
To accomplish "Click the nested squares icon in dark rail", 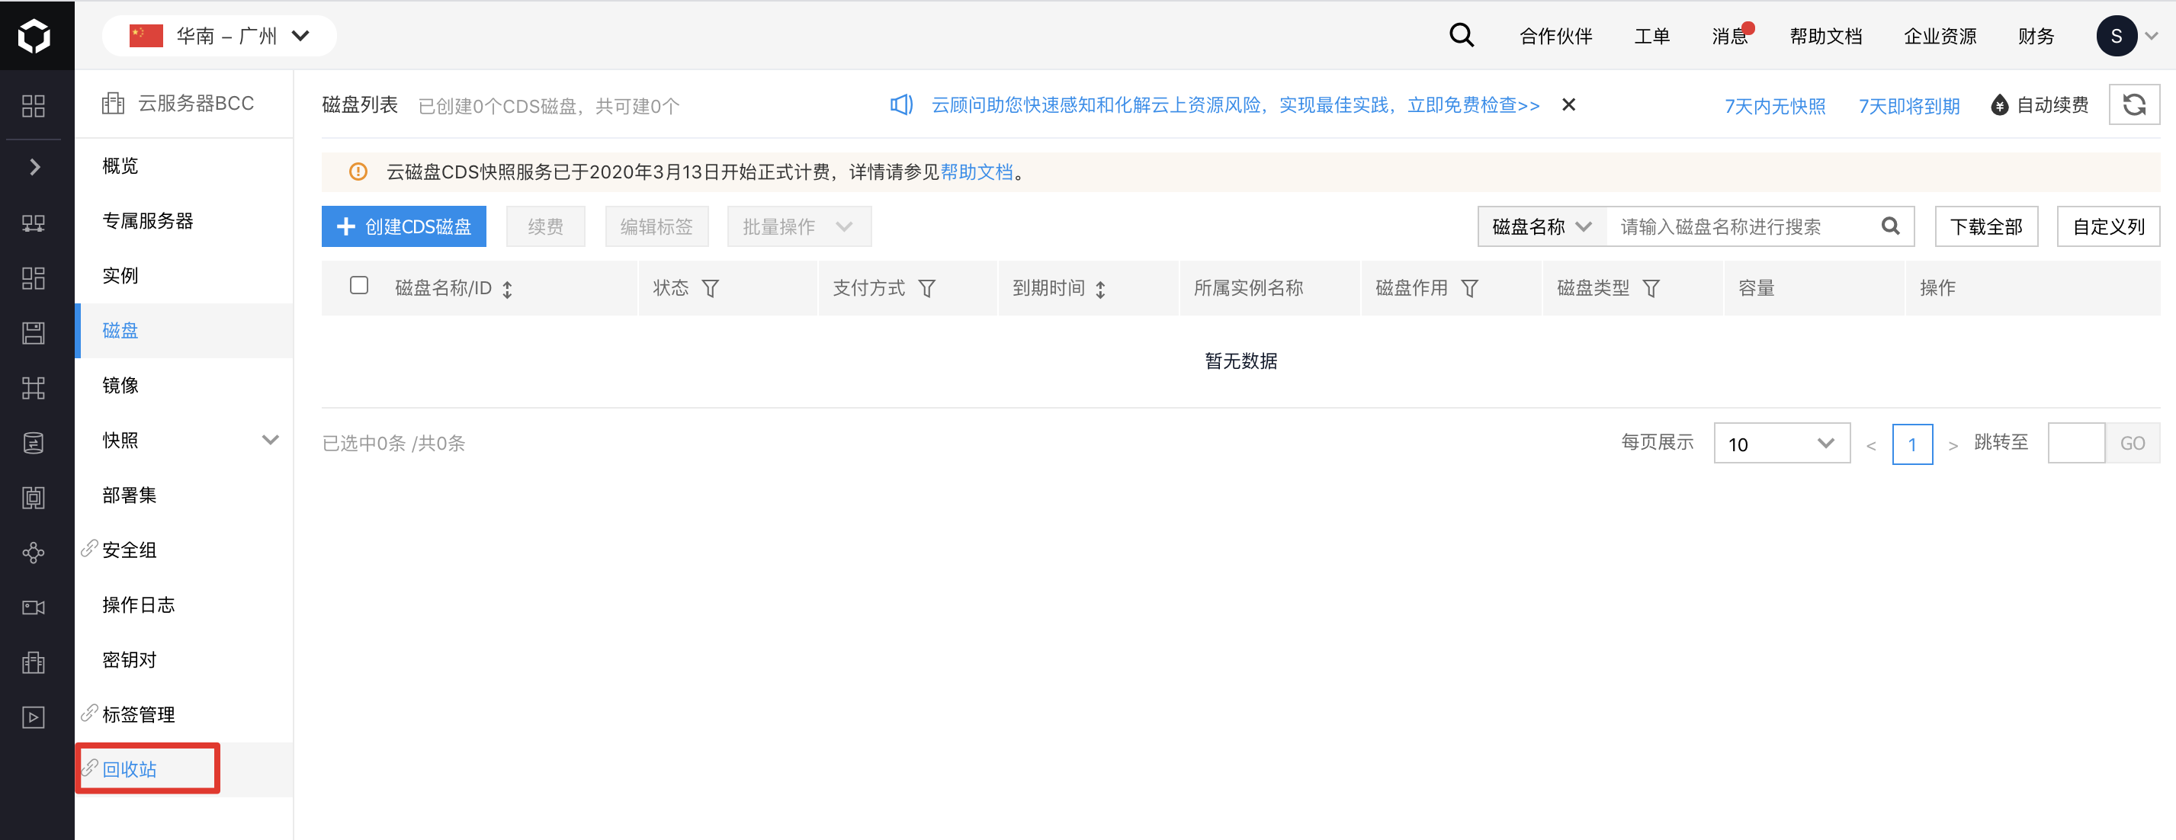I will [33, 497].
